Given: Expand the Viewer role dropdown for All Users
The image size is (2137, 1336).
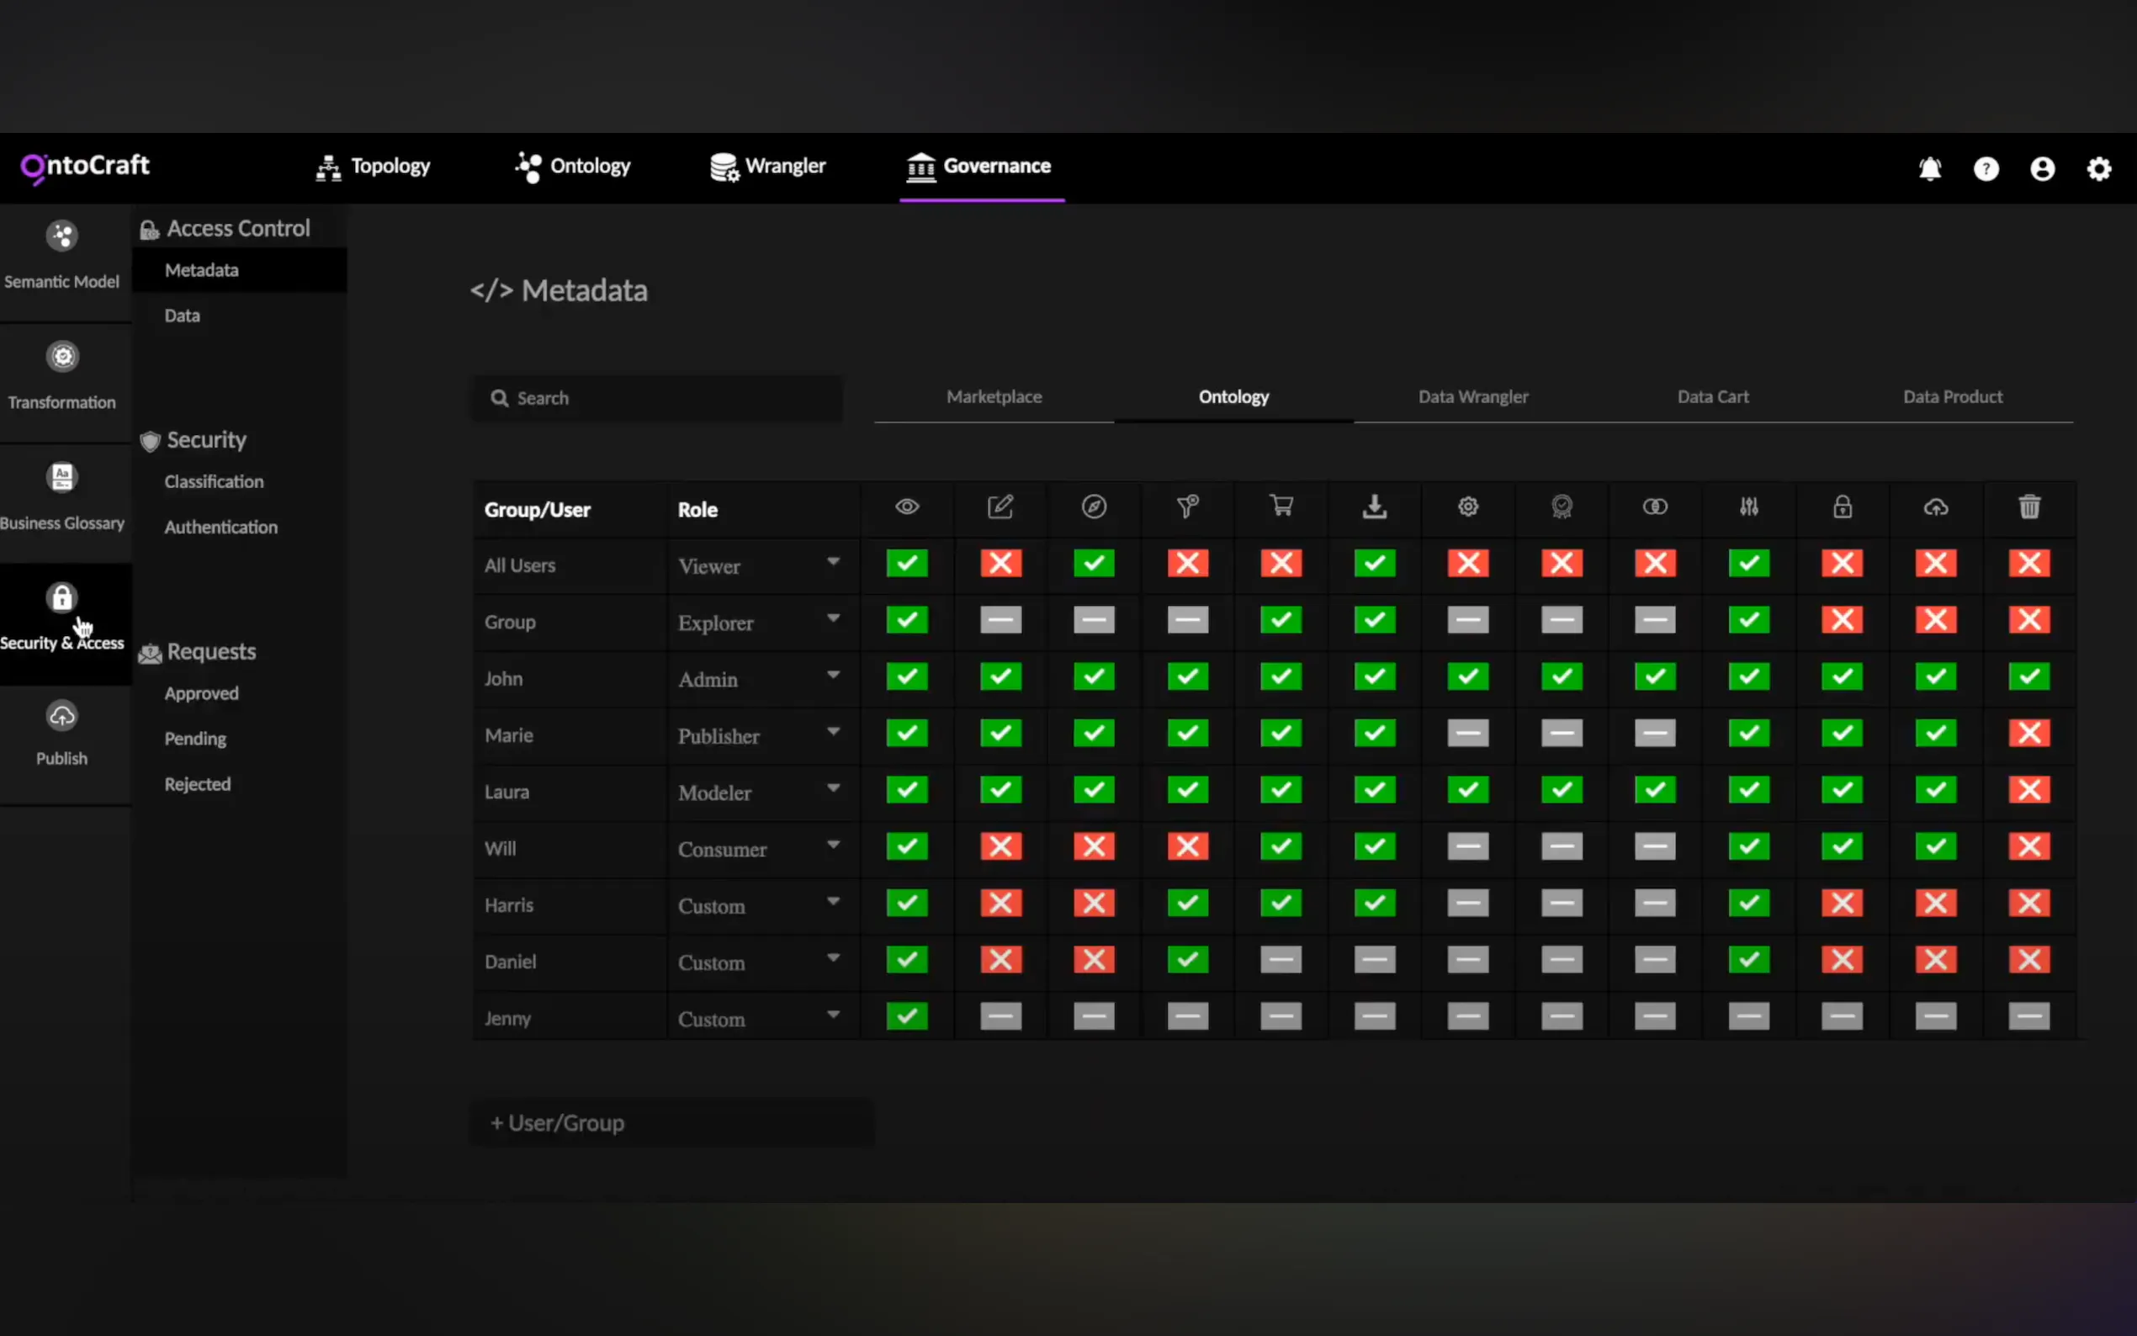Looking at the screenshot, I should pos(833,563).
